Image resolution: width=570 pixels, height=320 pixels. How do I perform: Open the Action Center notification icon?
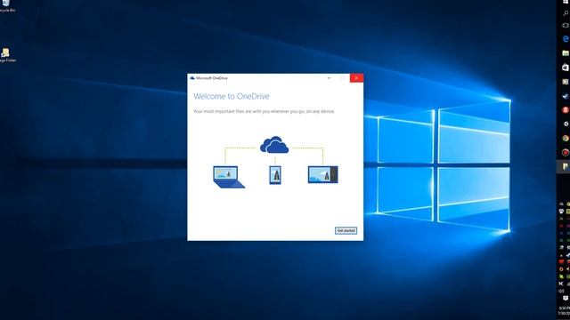coord(566,299)
